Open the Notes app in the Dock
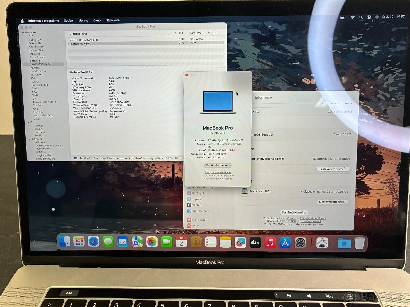The image size is (410, 307). coord(225,242)
